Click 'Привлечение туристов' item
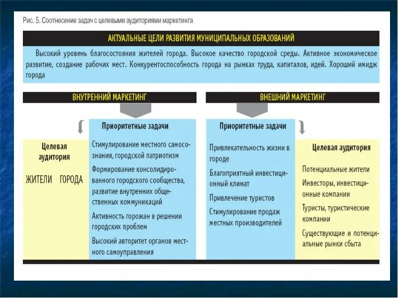The width and height of the screenshot is (398, 298). pyautogui.click(x=242, y=198)
